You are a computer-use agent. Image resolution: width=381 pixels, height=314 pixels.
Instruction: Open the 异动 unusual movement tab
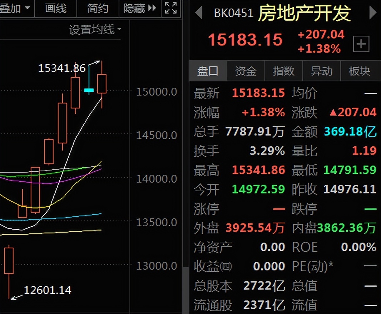point(322,71)
